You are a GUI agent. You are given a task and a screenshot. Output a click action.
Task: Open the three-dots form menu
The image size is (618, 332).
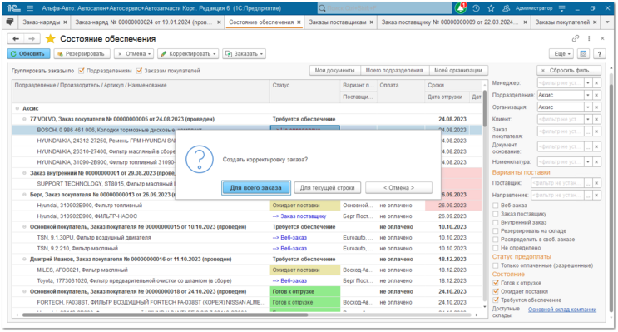coord(589,38)
